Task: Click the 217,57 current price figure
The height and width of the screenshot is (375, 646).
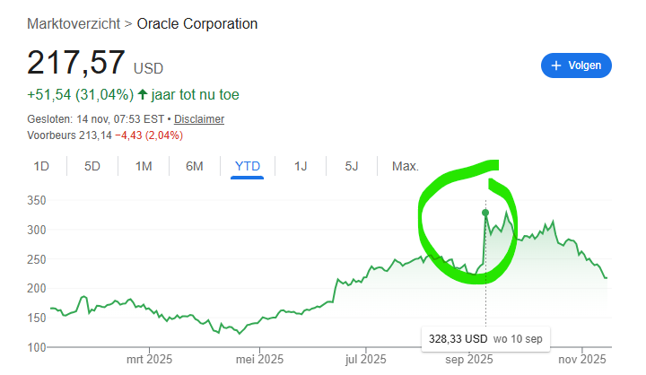Action: pos(76,63)
